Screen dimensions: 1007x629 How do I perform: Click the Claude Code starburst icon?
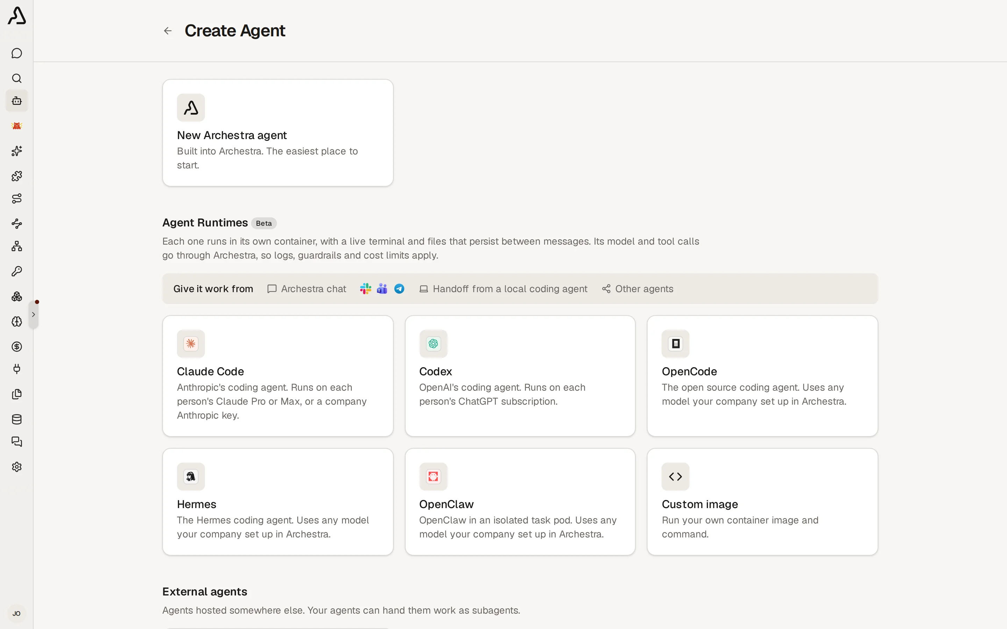coord(191,344)
